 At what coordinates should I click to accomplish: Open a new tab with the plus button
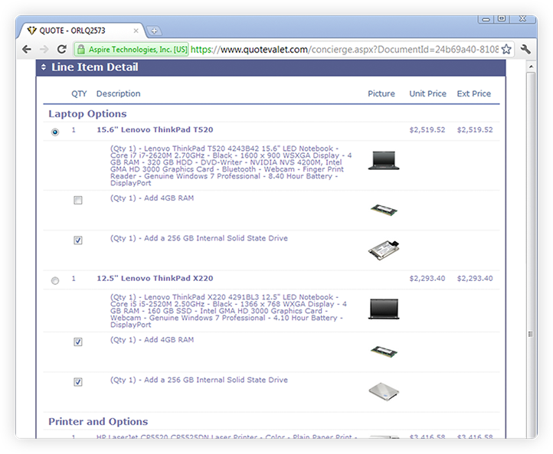click(154, 31)
